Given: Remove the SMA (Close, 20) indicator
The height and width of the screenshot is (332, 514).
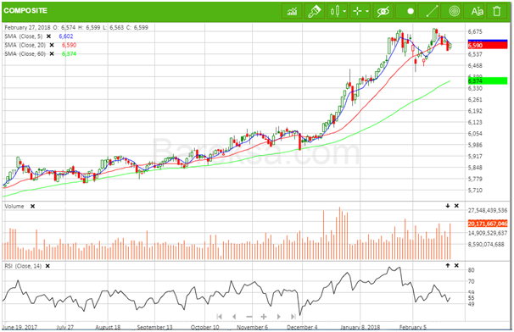Looking at the screenshot, I should [x=52, y=45].
